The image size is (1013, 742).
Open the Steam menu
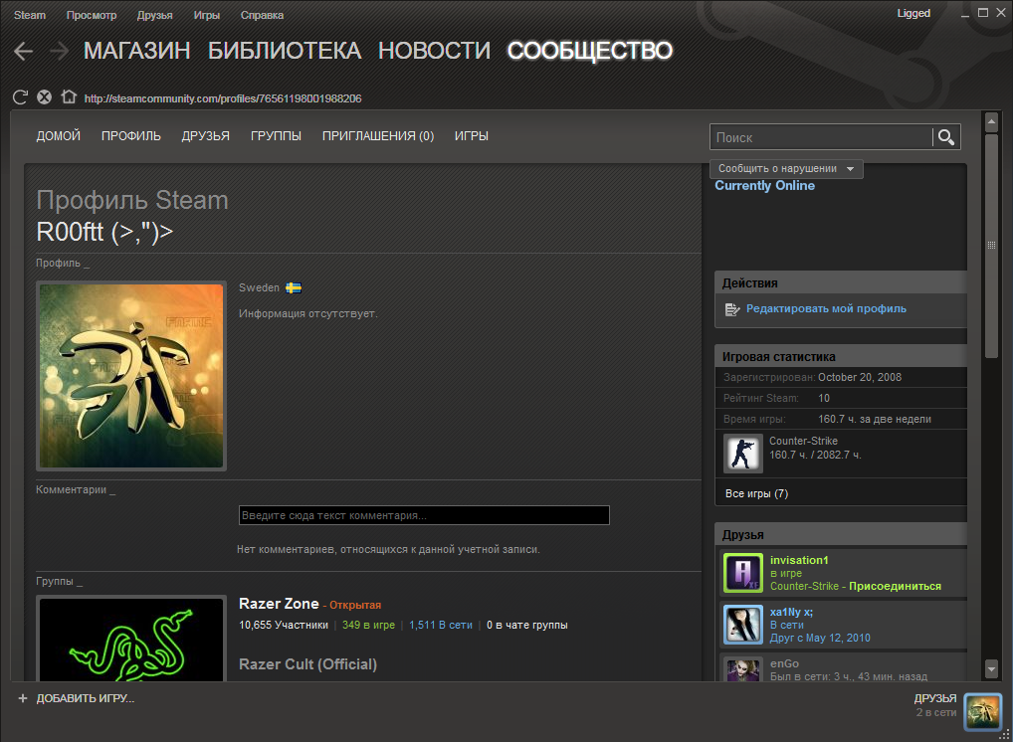(x=30, y=15)
